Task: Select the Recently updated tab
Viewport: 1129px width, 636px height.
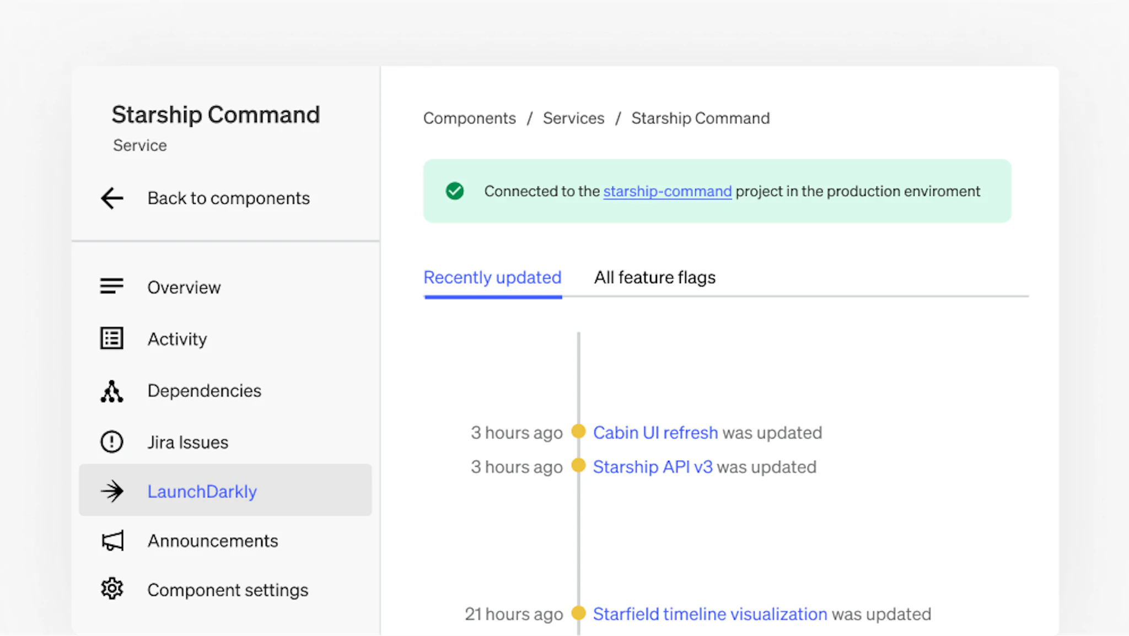Action: (492, 277)
